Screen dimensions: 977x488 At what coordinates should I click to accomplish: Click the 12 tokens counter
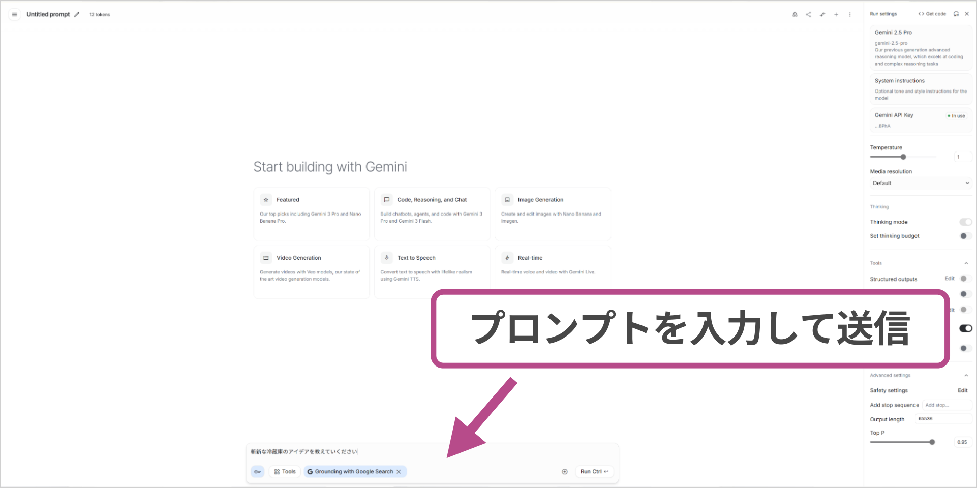pyautogui.click(x=100, y=15)
